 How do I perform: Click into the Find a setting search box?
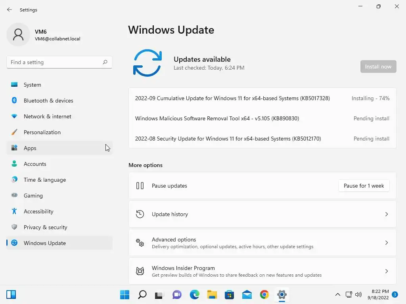(x=59, y=62)
